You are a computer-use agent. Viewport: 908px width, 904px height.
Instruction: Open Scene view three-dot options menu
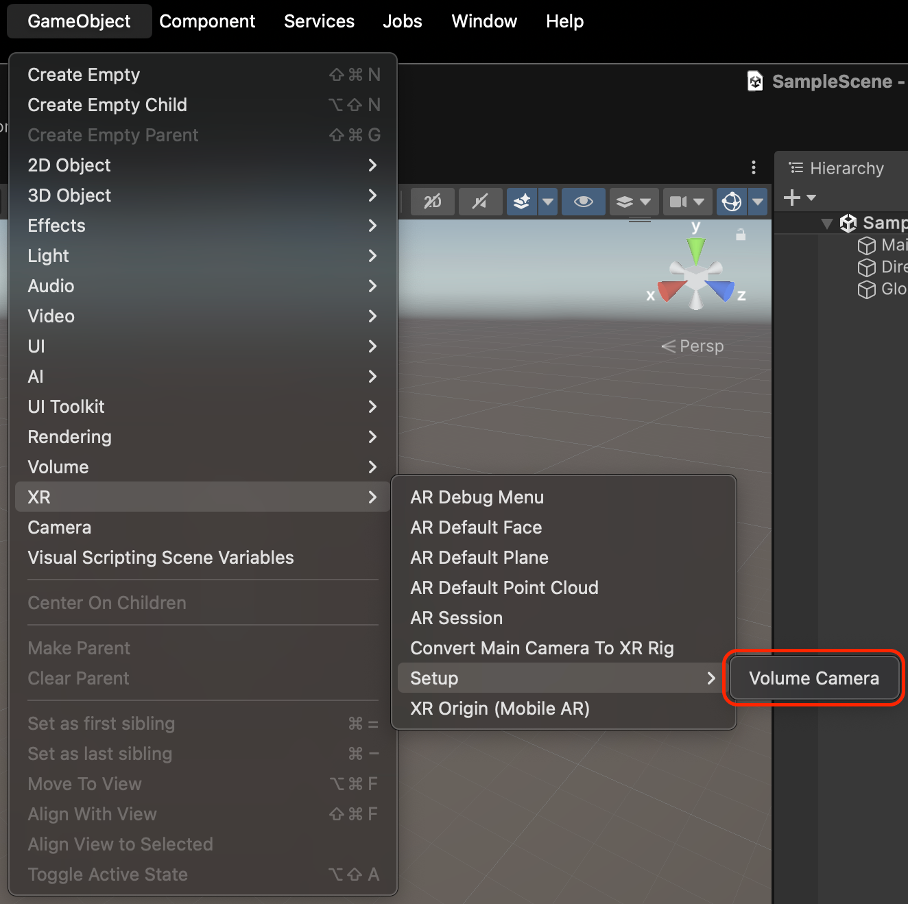(754, 167)
